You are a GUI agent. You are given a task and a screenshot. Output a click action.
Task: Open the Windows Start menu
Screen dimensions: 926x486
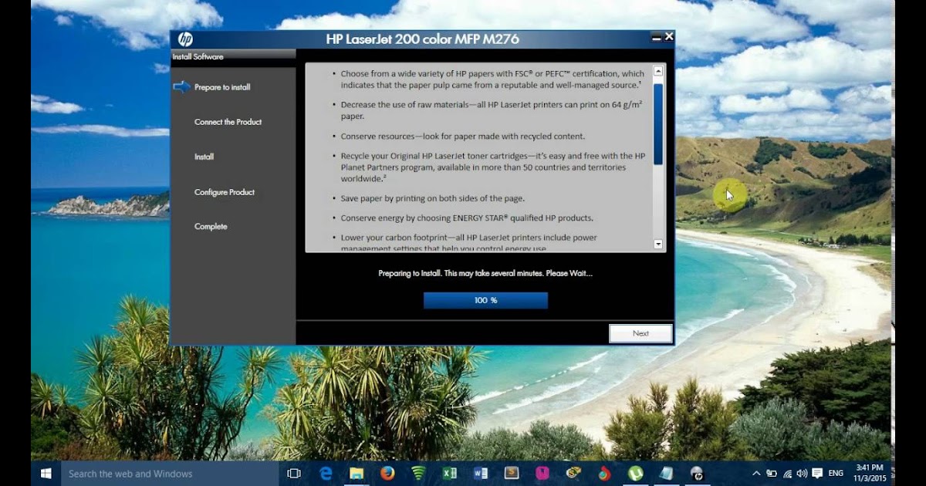click(x=46, y=473)
